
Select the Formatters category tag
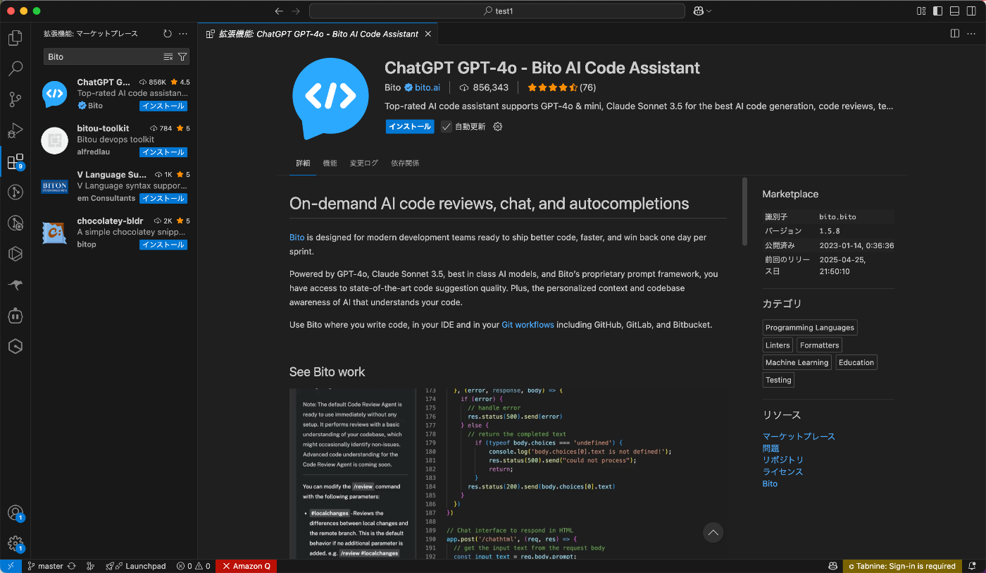point(820,345)
